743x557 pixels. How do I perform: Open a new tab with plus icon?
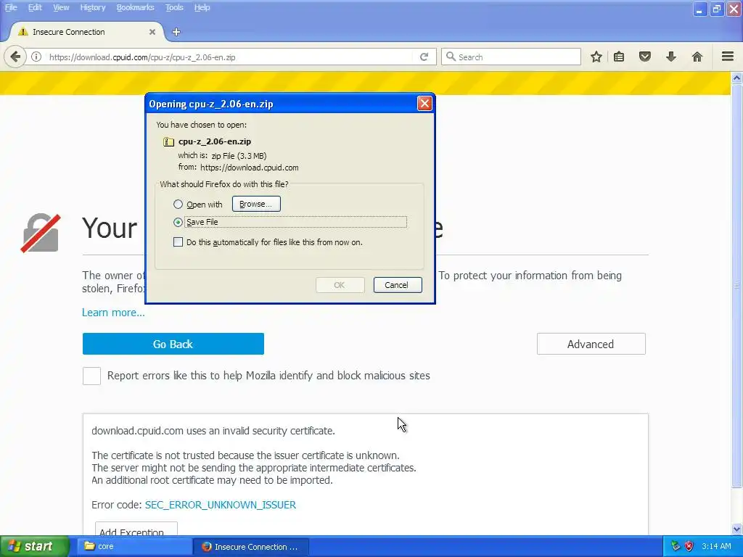pos(176,32)
